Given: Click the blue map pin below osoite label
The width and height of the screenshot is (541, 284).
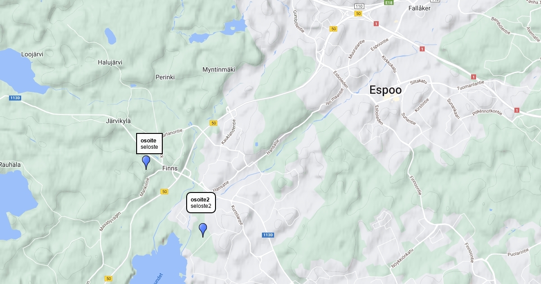Looking at the screenshot, I should (x=146, y=162).
